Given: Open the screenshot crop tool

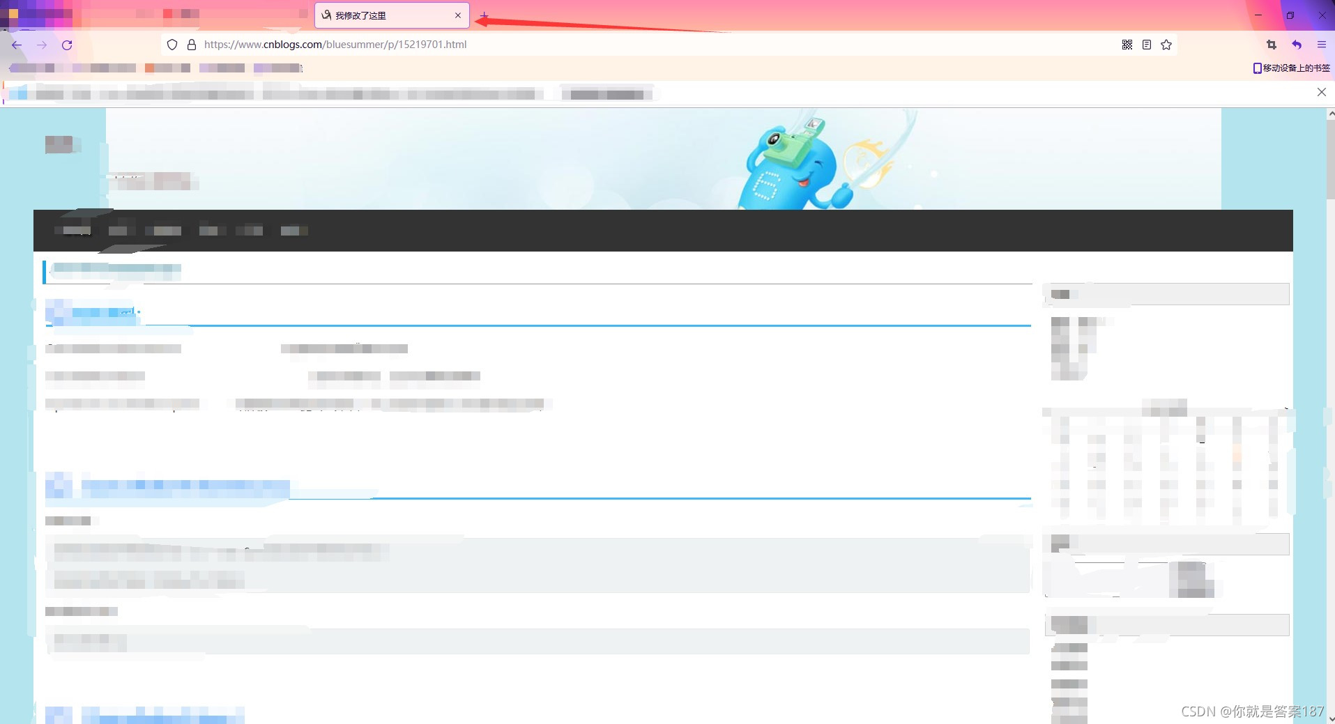Looking at the screenshot, I should [x=1272, y=45].
